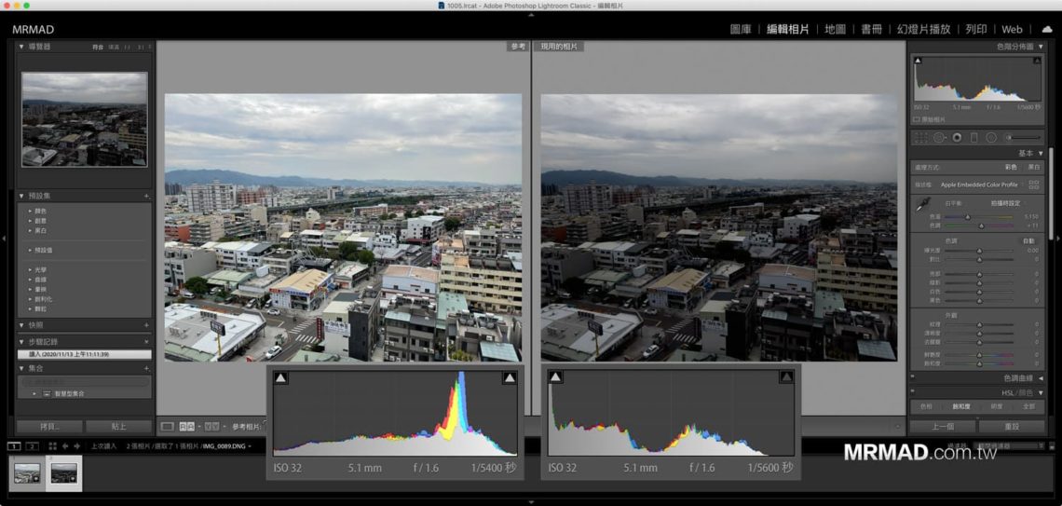Select the crop overlay tool icon
The image size is (1062, 506).
tap(920, 137)
